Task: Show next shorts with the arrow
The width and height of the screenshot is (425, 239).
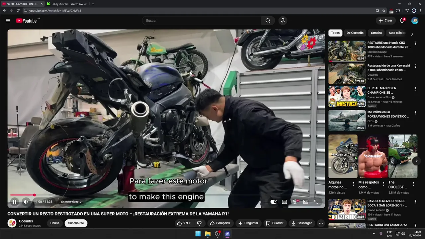Action: tap(416, 161)
